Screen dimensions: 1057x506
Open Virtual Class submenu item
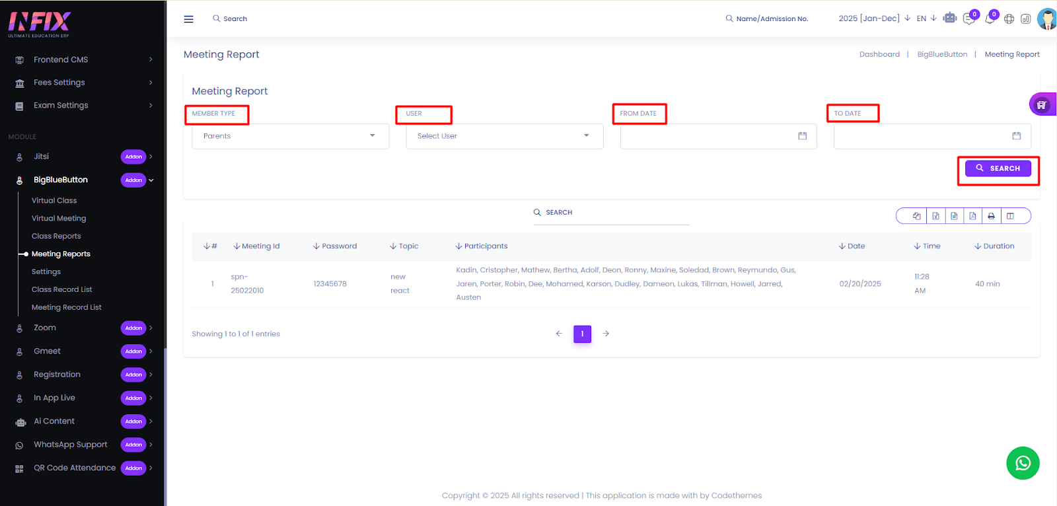pos(54,200)
